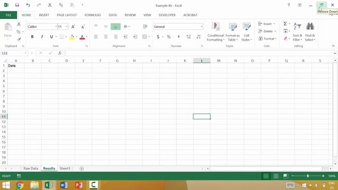338x190 pixels.
Task: Open the Fill Color dropdown arrow
Action: 77,37
